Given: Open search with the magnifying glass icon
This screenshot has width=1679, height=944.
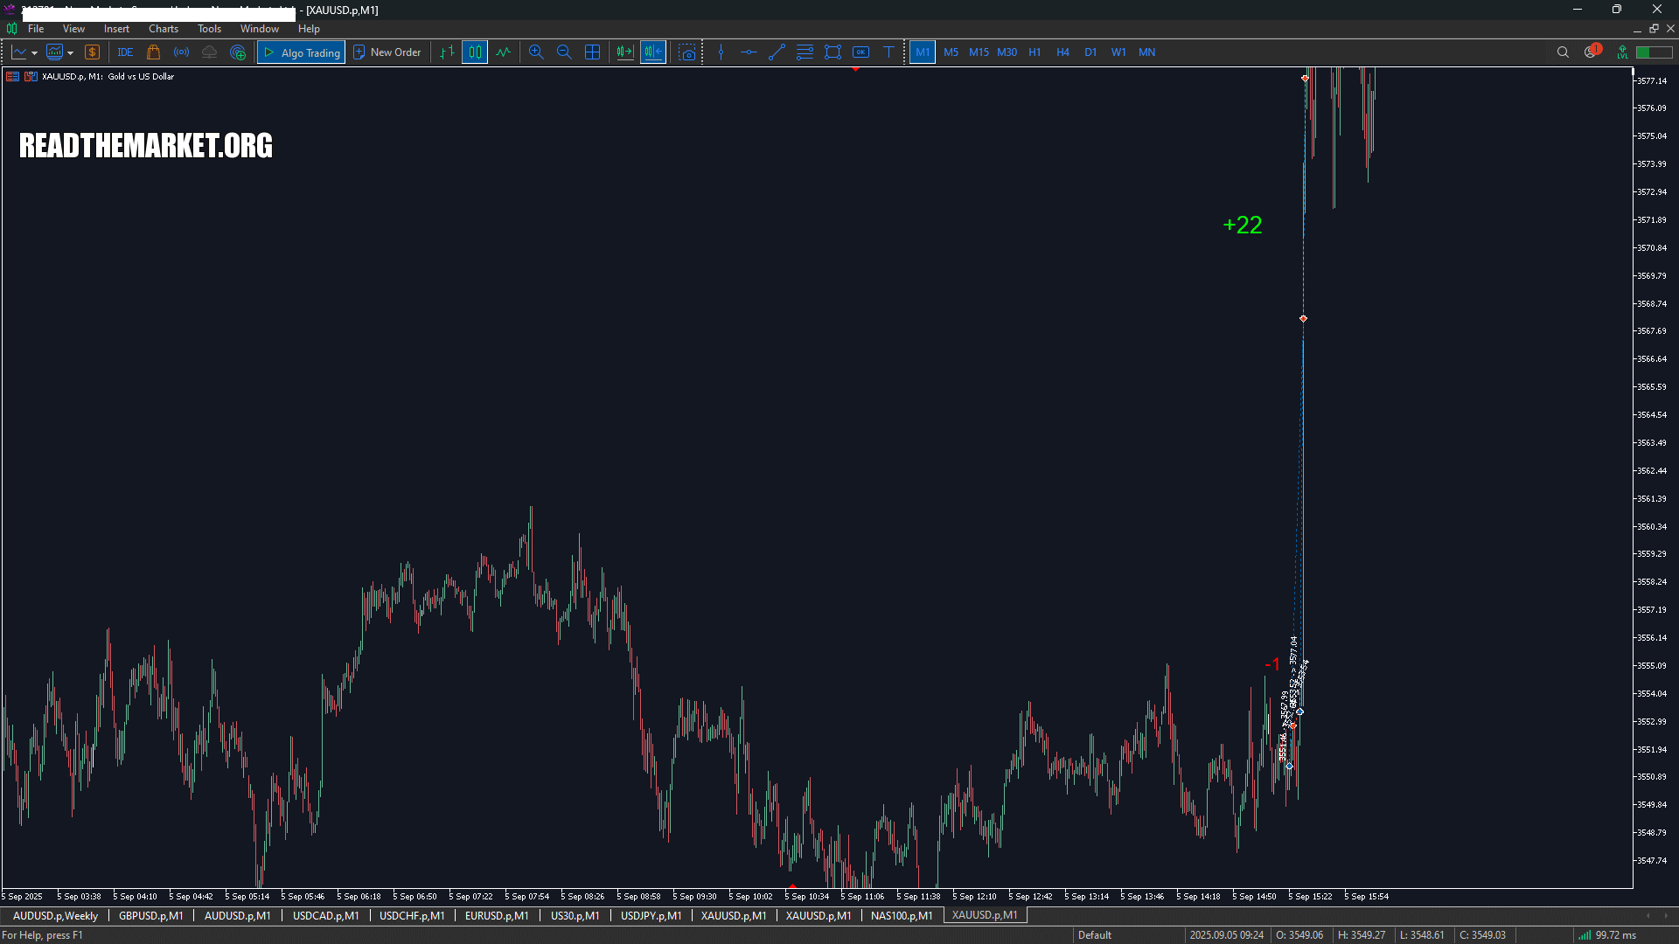Looking at the screenshot, I should (x=1563, y=52).
